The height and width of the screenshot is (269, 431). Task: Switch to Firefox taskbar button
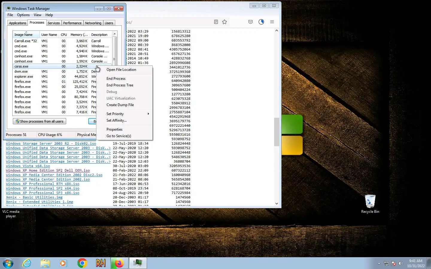119,263
